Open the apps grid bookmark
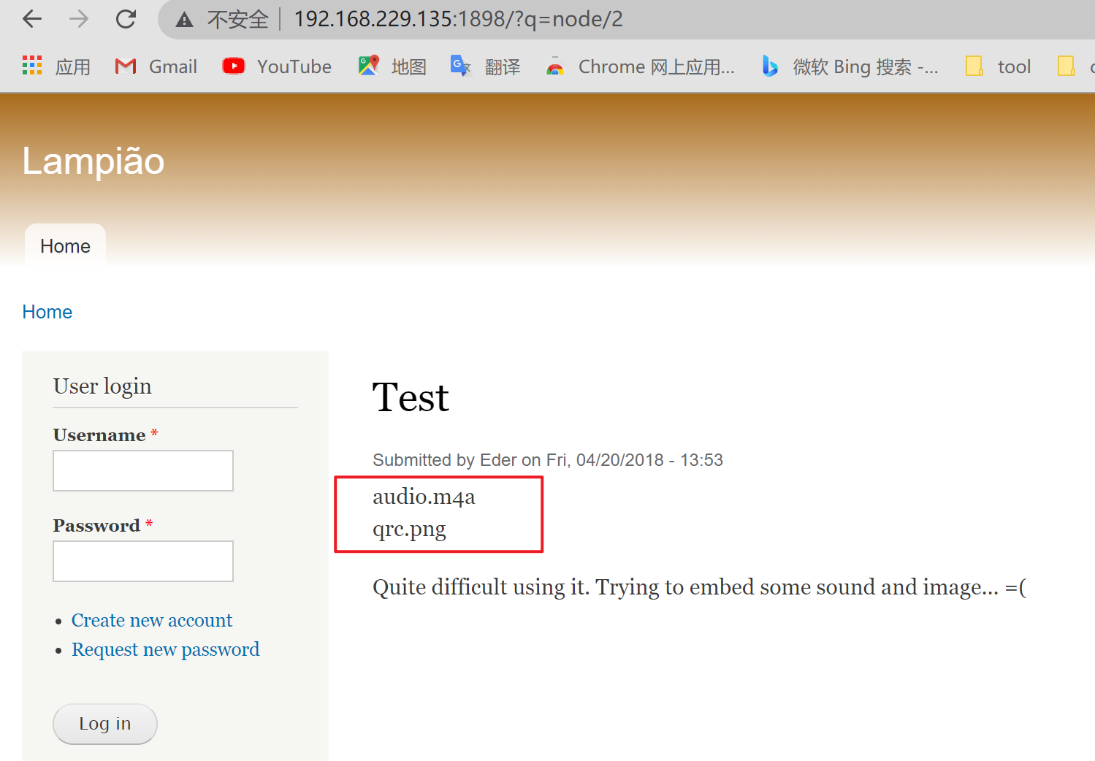This screenshot has width=1095, height=761. pos(56,66)
